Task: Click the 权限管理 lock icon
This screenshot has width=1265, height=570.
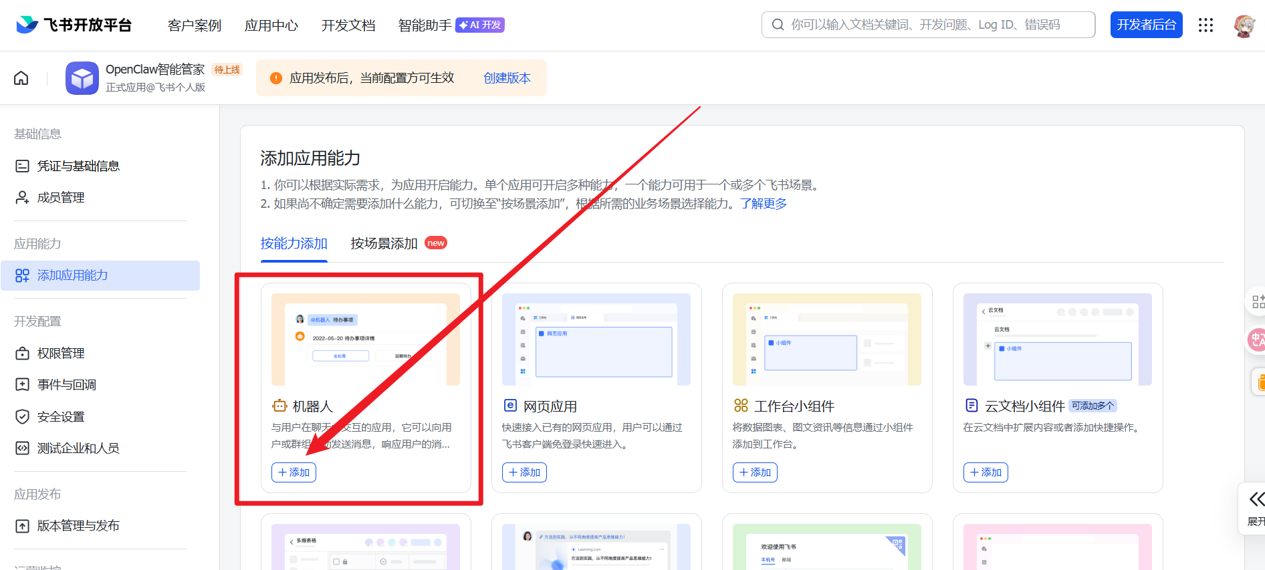Action: [x=22, y=353]
